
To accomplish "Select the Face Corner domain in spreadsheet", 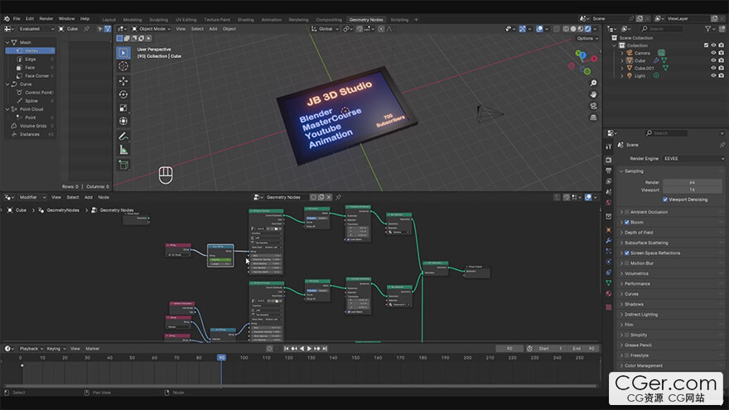I will point(36,75).
